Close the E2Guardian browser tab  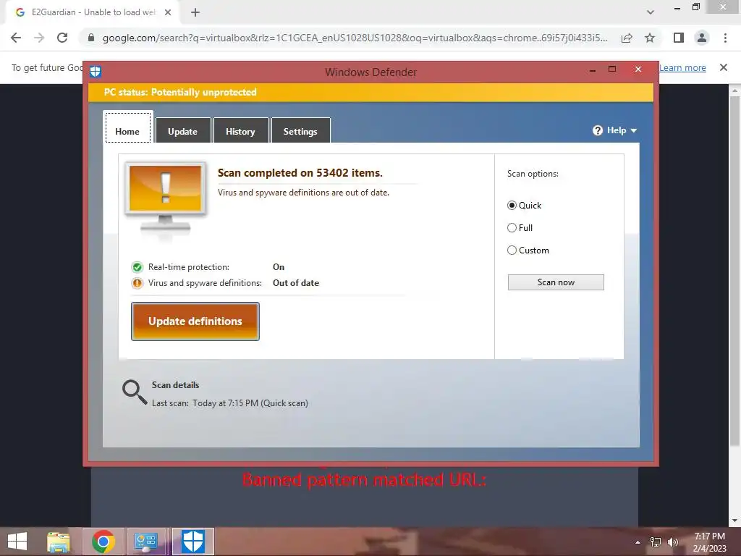[168, 12]
